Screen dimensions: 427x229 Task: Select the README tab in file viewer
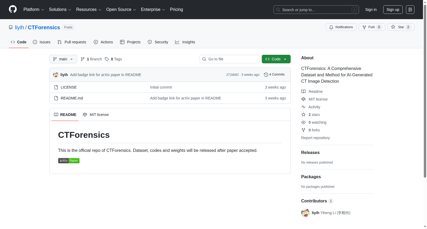pos(65,115)
